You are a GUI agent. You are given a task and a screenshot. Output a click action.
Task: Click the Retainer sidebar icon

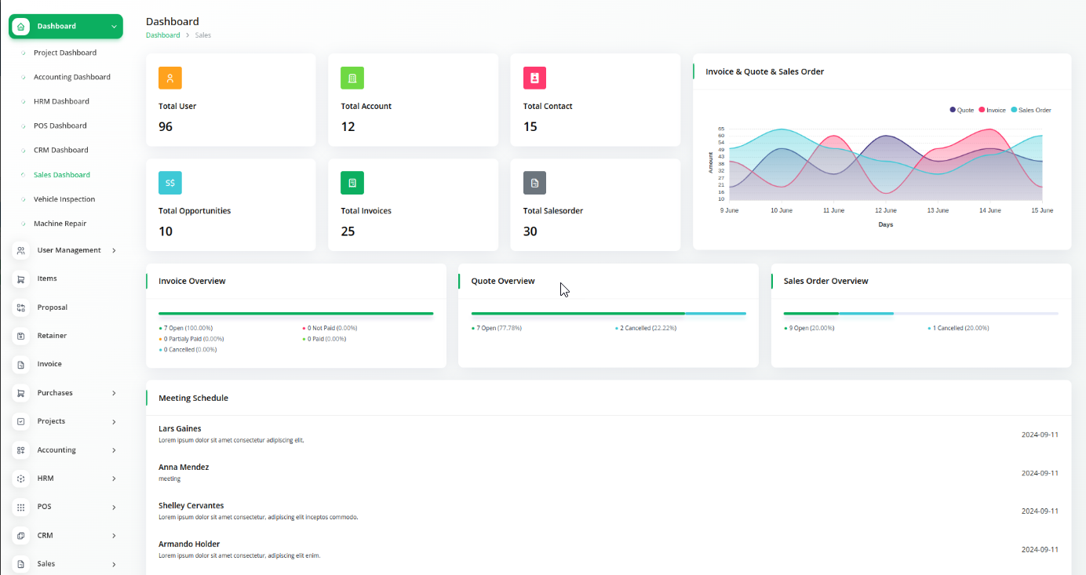[21, 336]
